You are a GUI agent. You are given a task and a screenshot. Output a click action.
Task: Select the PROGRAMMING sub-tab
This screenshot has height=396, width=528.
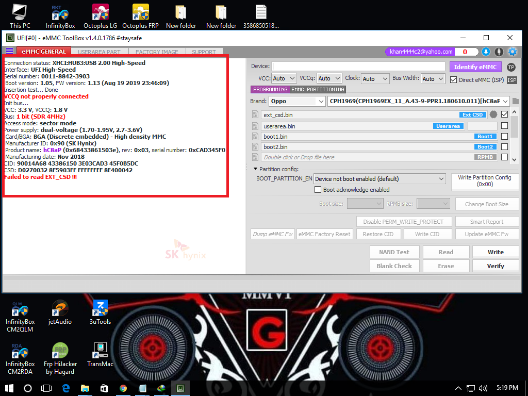point(270,89)
